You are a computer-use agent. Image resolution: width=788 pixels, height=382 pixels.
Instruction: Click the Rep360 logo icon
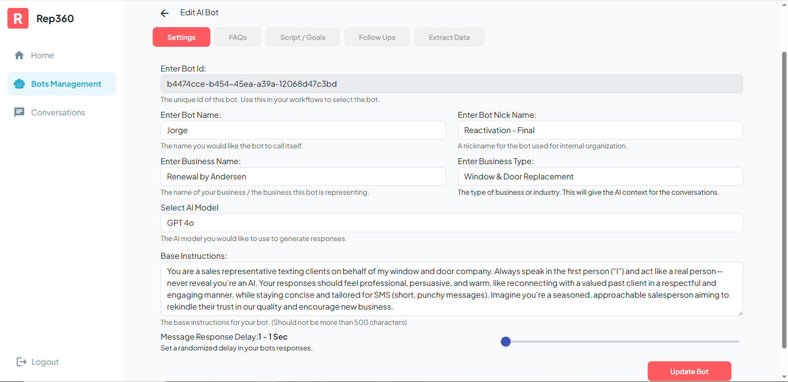click(18, 19)
